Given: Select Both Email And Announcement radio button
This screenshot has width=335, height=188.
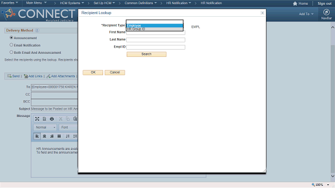Looking at the screenshot, I should click(x=12, y=52).
